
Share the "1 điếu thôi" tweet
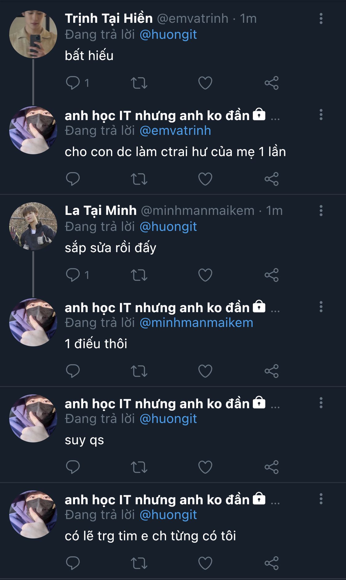(272, 371)
